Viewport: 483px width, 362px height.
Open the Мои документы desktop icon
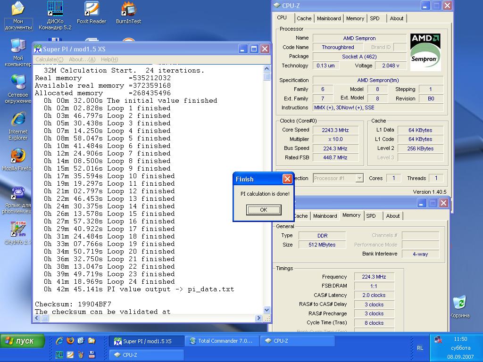tap(18, 16)
